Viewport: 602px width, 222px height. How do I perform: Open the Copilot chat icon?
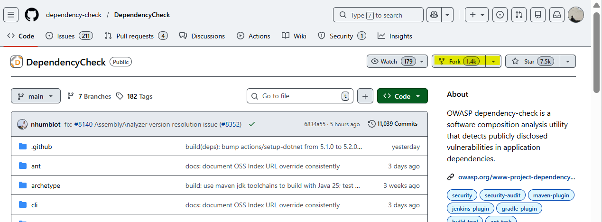[x=433, y=15]
